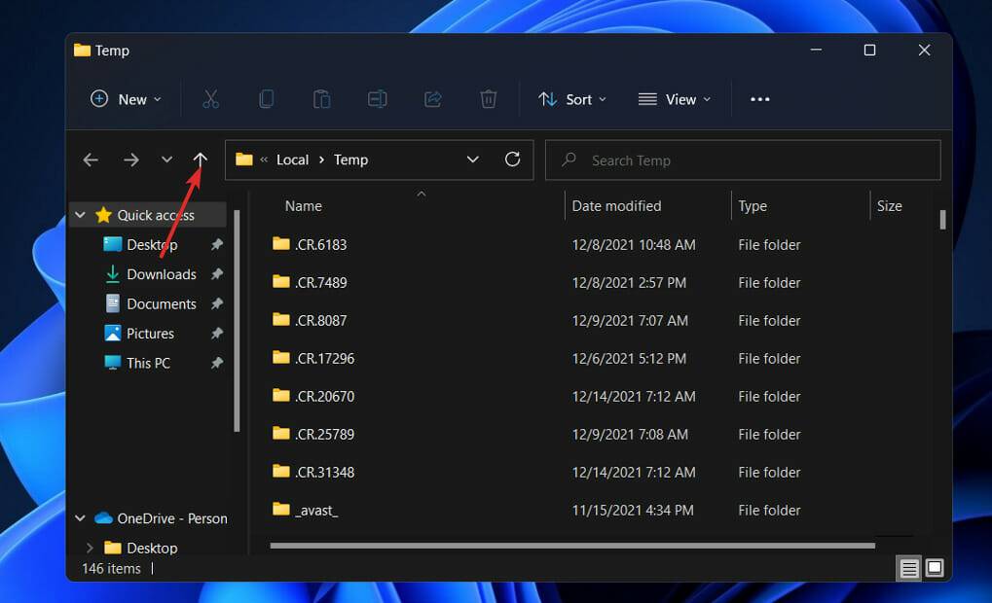Click the Delete trash icon

pos(489,99)
